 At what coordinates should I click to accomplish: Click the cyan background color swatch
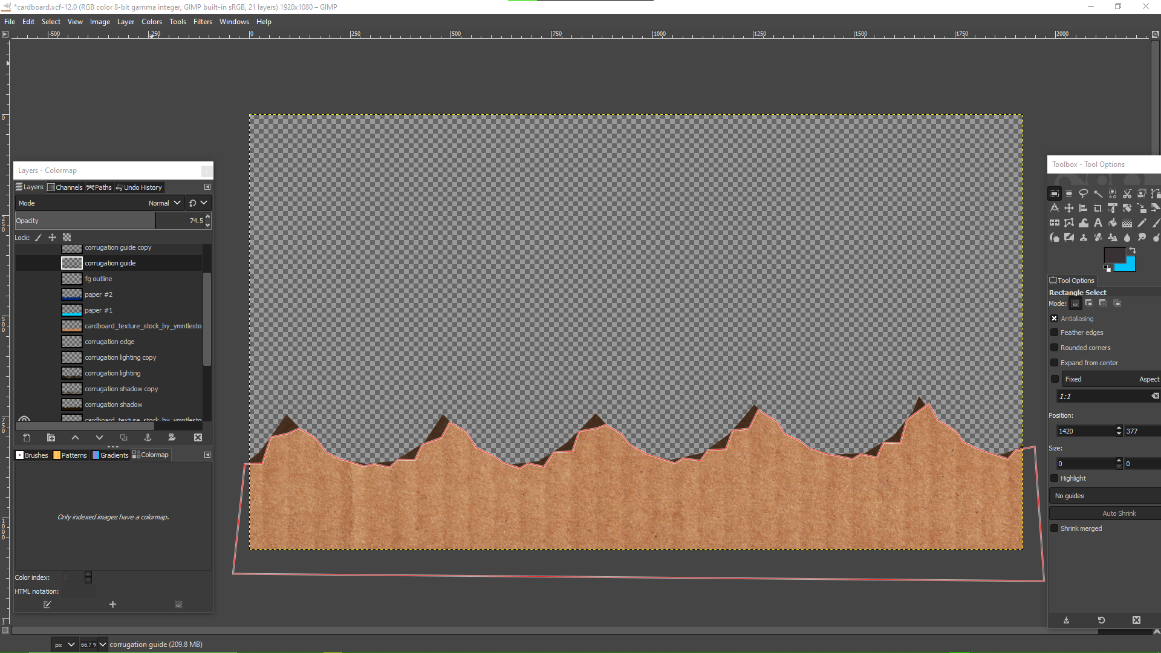pos(1130,266)
